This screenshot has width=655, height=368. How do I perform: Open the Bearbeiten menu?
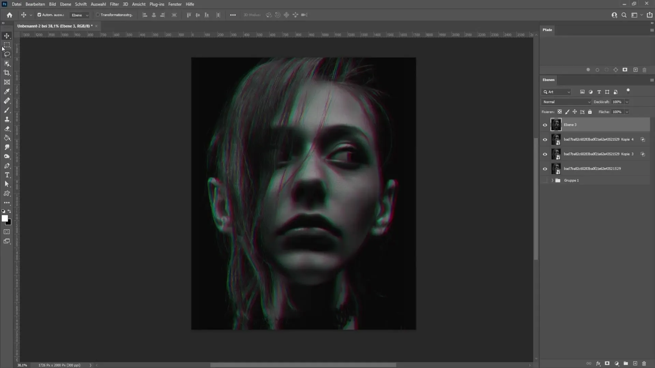pos(35,4)
